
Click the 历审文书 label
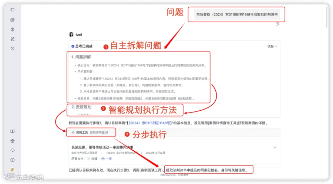[x=78, y=159]
